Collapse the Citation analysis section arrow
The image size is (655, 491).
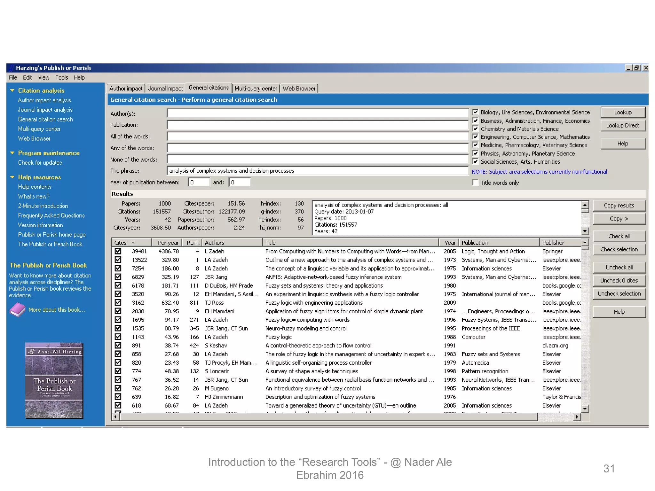pos(12,90)
